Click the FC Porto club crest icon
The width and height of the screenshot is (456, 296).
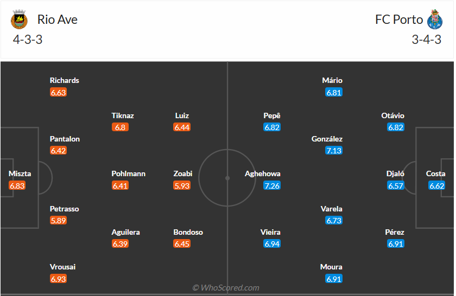[x=435, y=20]
